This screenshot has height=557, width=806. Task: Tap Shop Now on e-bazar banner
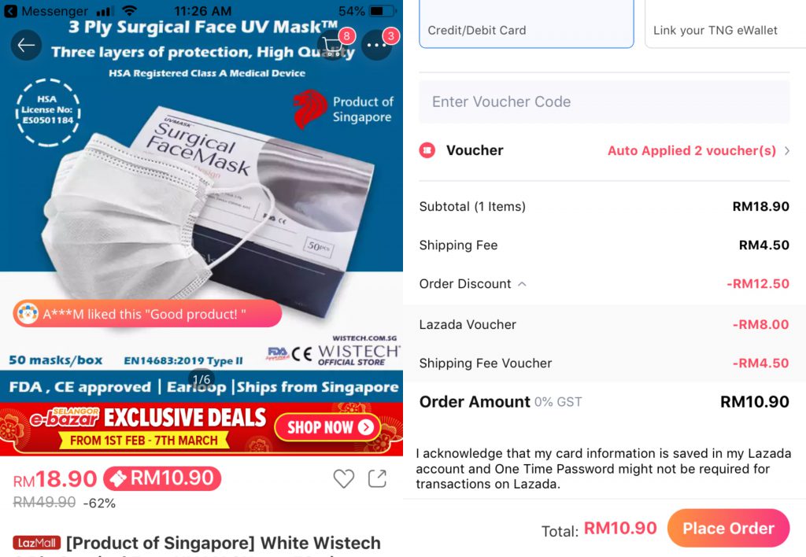click(x=328, y=427)
